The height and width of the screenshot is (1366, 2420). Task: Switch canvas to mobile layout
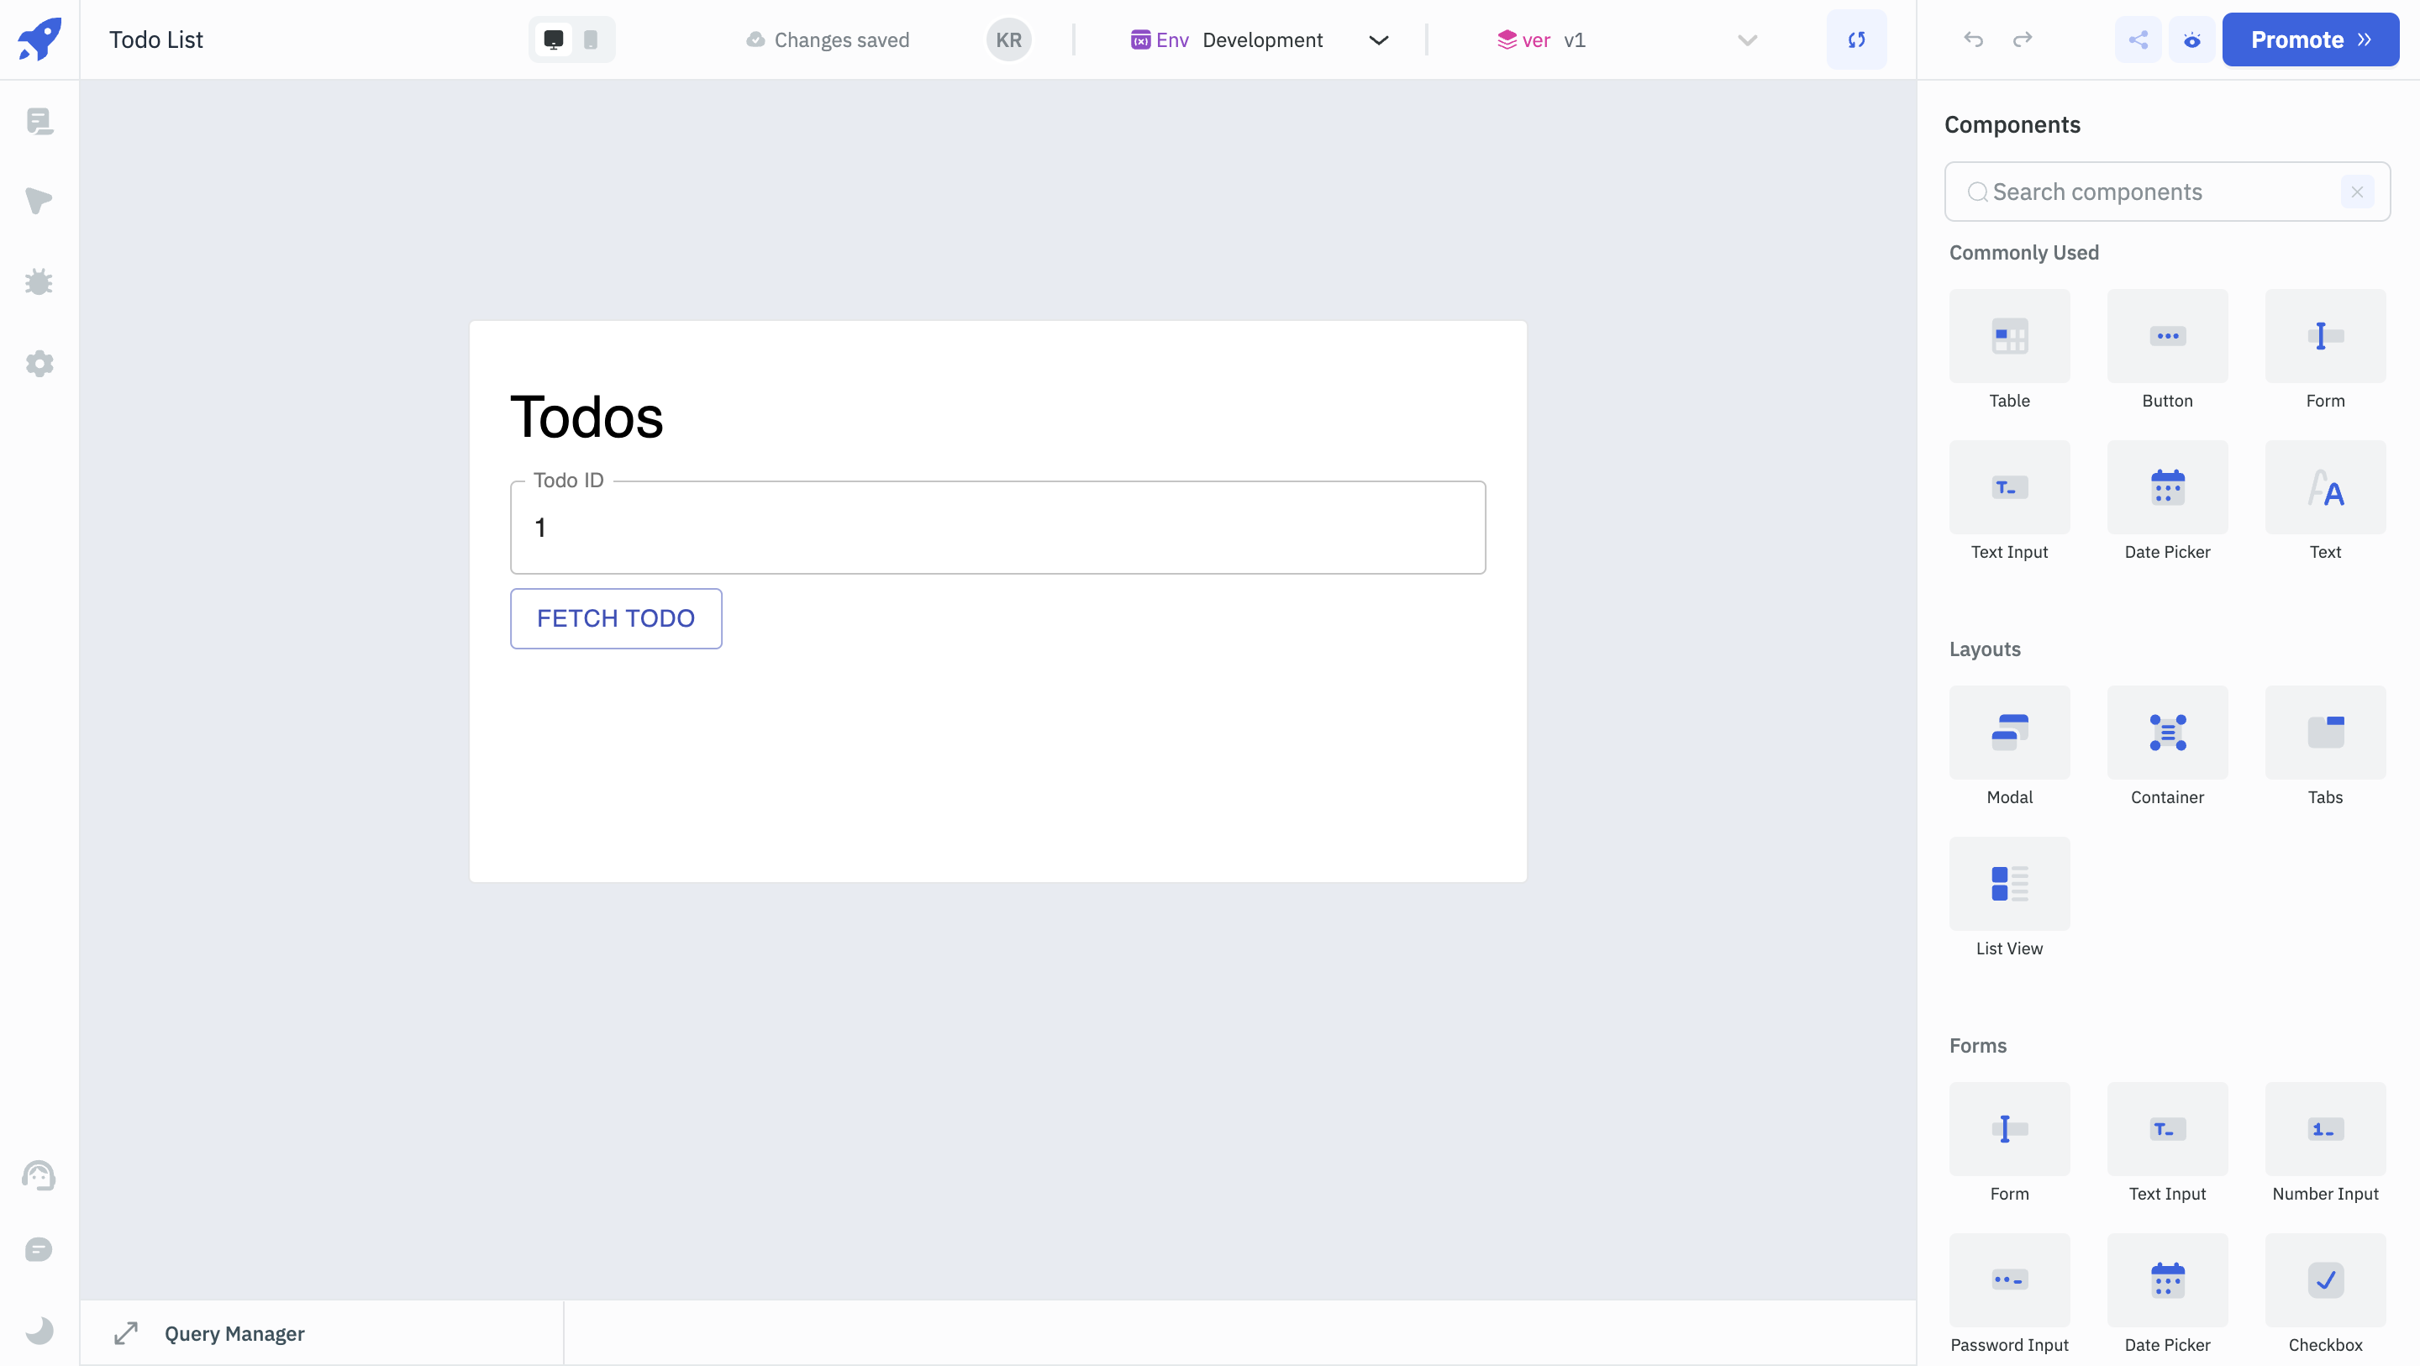point(591,39)
